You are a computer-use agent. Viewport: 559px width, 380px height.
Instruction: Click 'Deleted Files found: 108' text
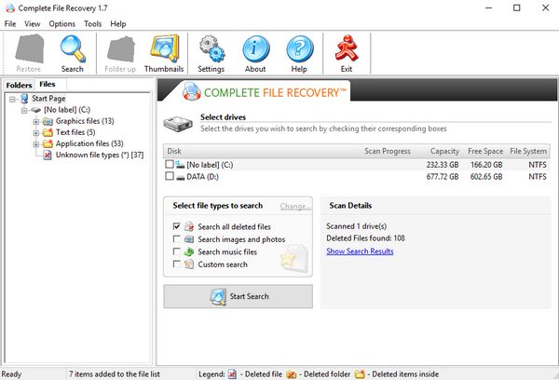(365, 238)
